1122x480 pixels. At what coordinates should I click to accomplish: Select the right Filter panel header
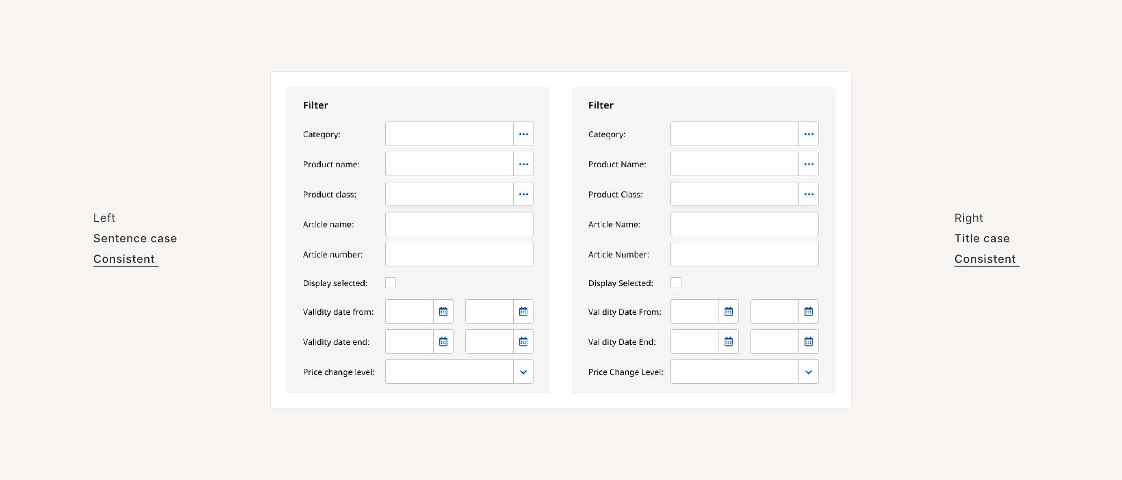click(601, 105)
